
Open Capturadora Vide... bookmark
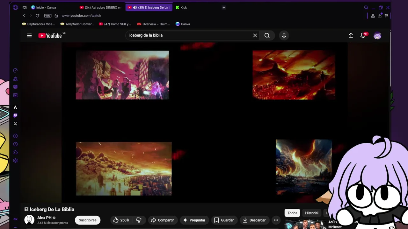[38, 24]
